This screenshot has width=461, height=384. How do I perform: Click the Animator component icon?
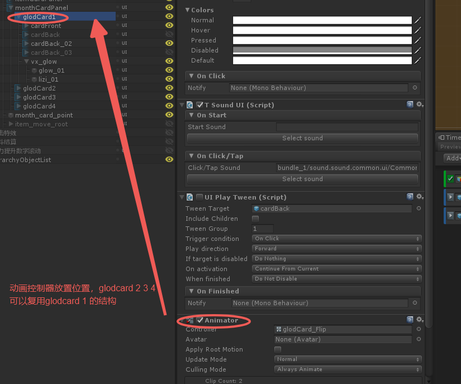189,320
